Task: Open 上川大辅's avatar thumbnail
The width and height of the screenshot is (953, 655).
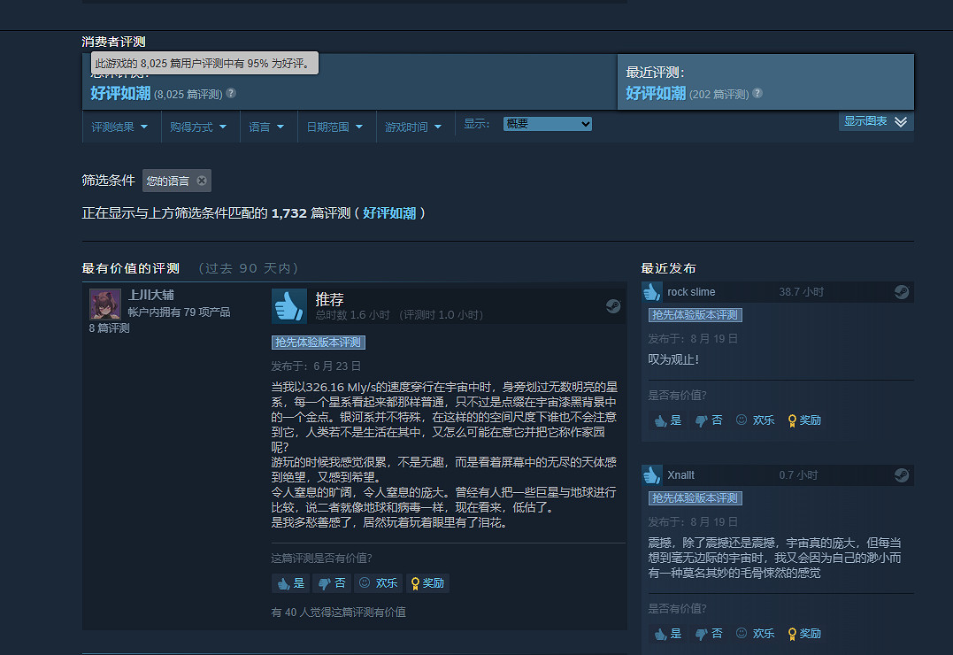Action: click(105, 304)
